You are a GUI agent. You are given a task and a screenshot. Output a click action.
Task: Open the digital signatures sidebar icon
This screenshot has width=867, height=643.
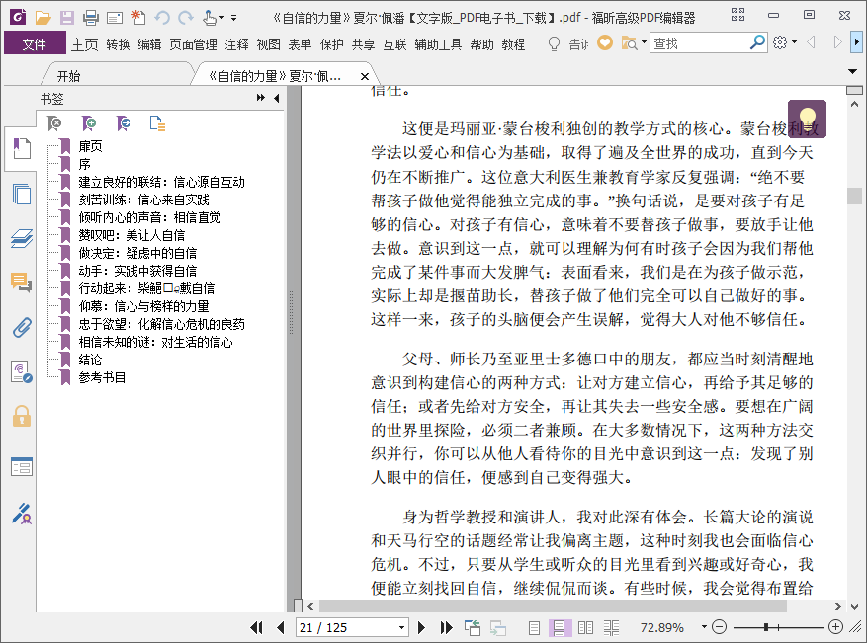click(22, 371)
